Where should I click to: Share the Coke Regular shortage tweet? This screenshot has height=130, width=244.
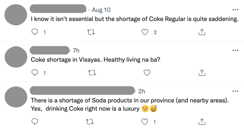coord(201,32)
